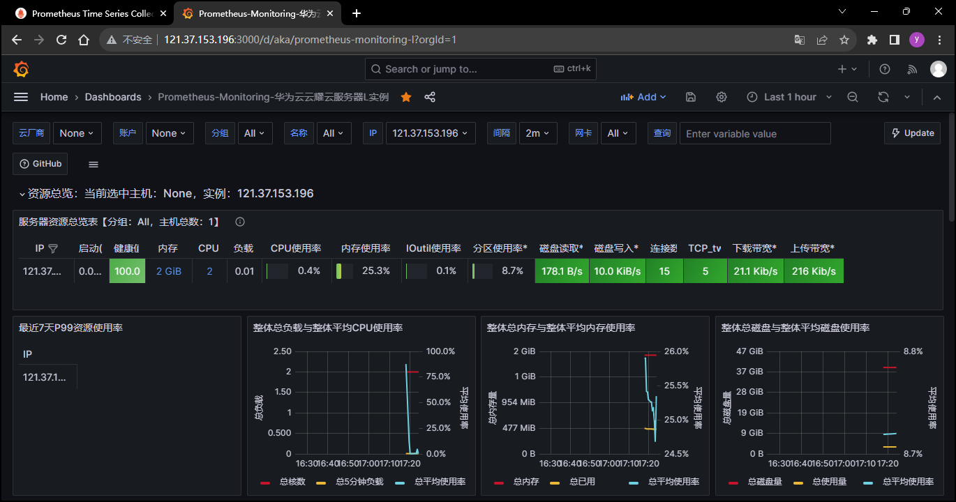The height and width of the screenshot is (502, 956).
Task: Bookmark this page with star icon
Action: pyautogui.click(x=844, y=40)
